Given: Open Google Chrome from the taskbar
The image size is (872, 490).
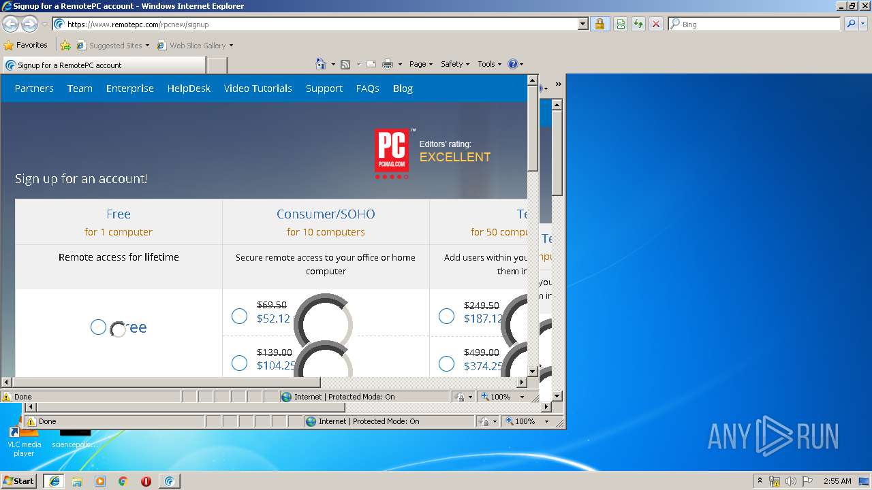Looking at the screenshot, I should [x=123, y=480].
